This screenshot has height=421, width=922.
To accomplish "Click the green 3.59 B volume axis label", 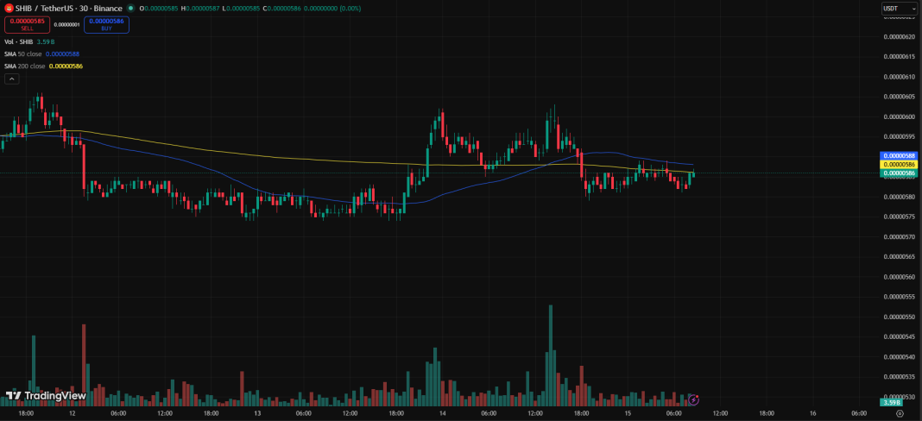I will pyautogui.click(x=892, y=402).
